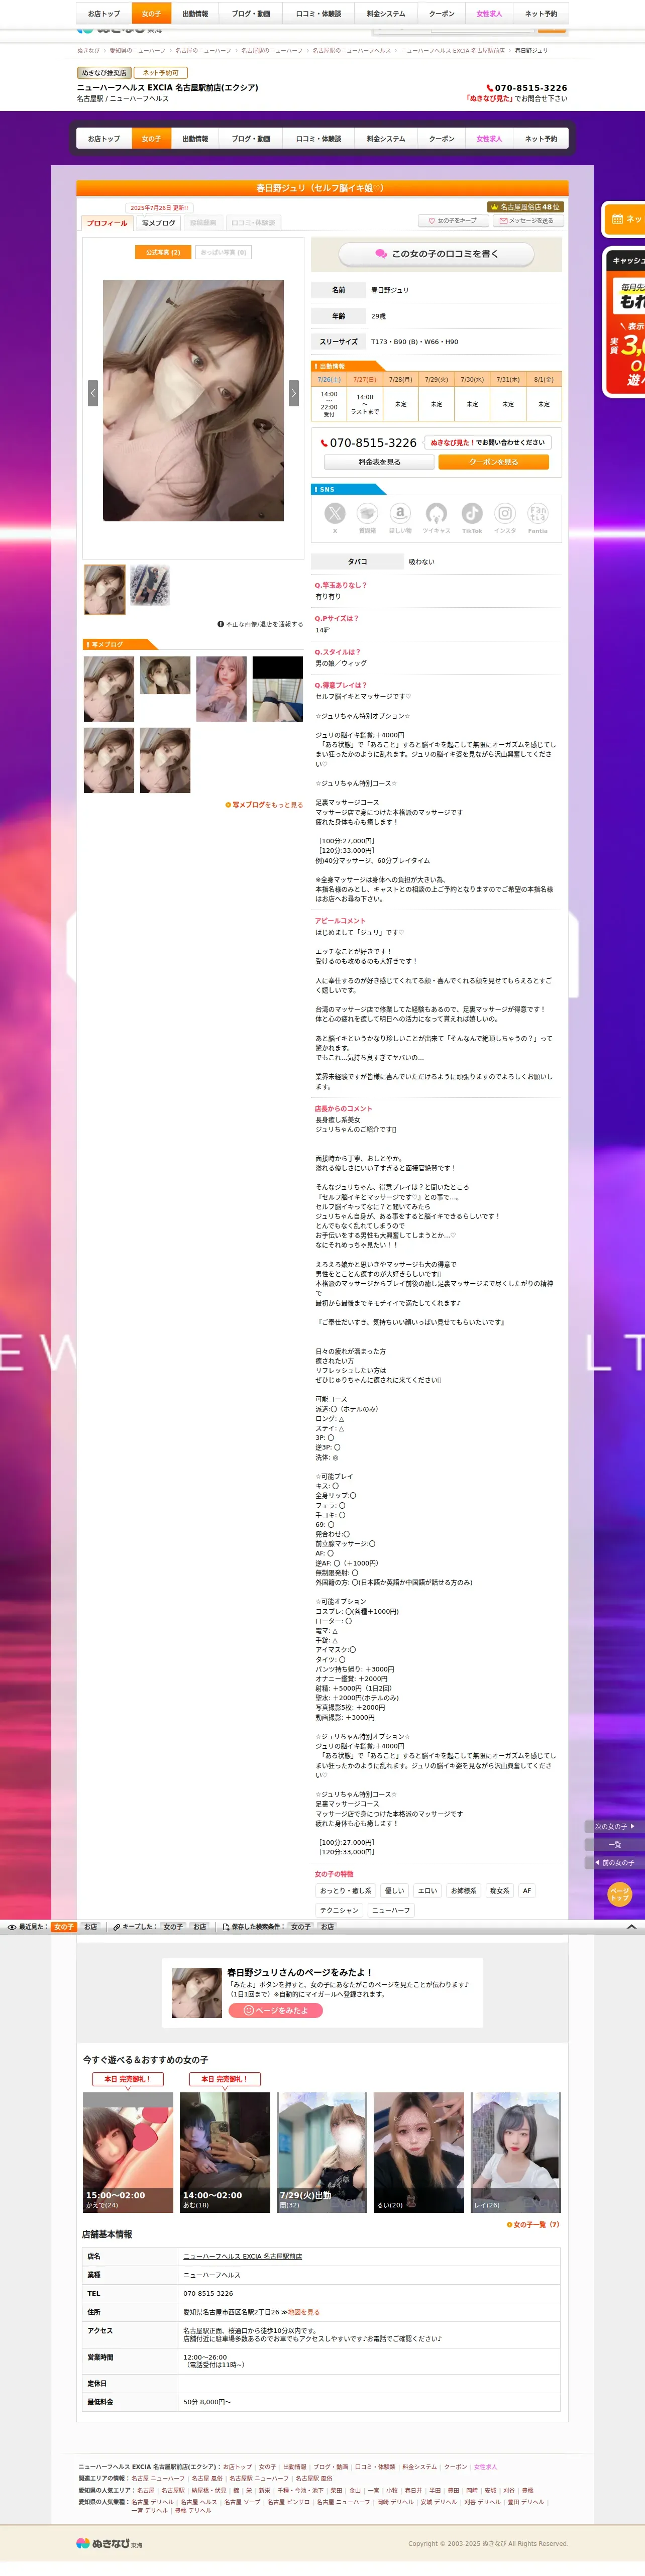Click the ぬきなび logo in footer

(x=110, y=2543)
